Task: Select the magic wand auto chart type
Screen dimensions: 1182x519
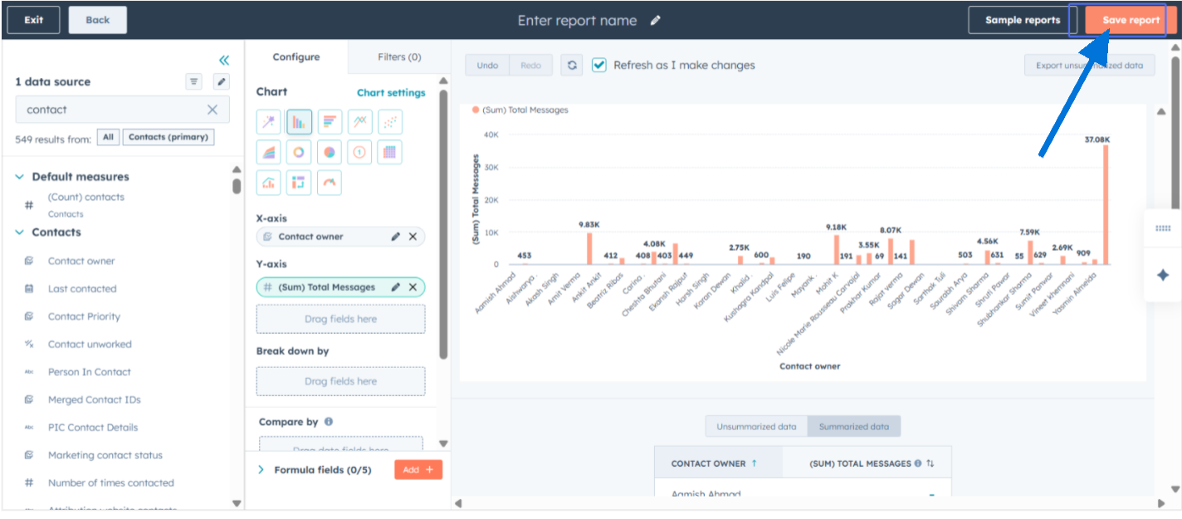Action: pos(269,122)
